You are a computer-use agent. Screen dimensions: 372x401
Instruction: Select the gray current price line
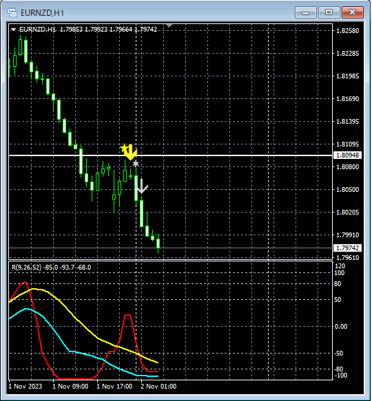(x=171, y=248)
